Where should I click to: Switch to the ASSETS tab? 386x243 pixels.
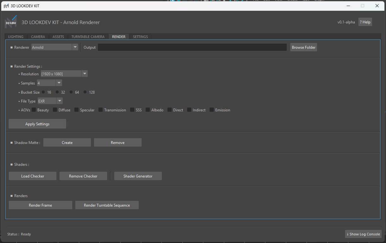point(58,37)
